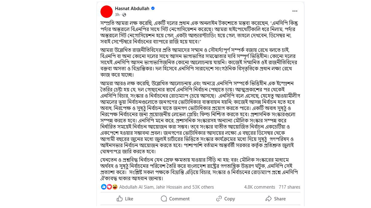
Task: Select the Love heart reaction icon
Action: 109,187
